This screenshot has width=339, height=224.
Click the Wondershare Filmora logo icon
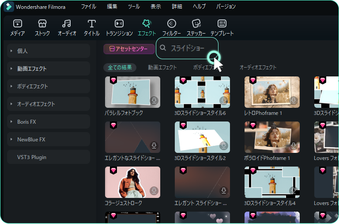click(9, 7)
